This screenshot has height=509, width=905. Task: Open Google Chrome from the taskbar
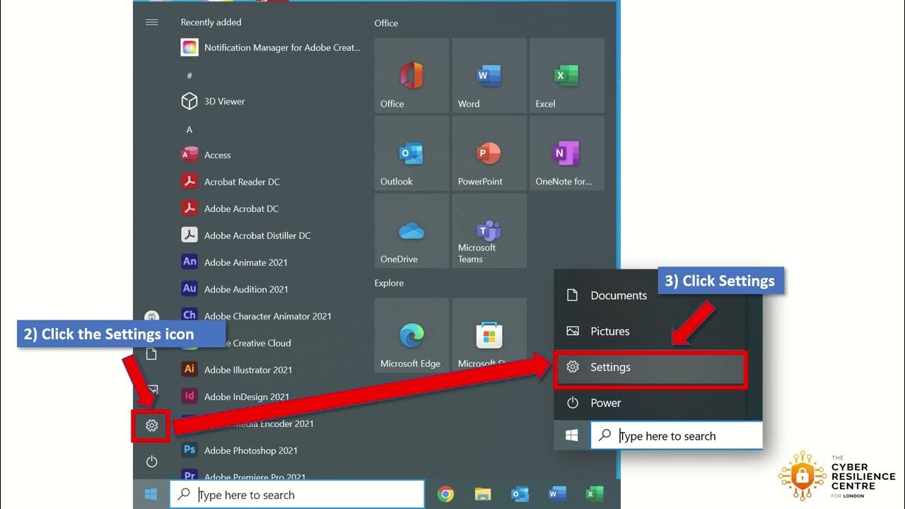[x=445, y=494]
